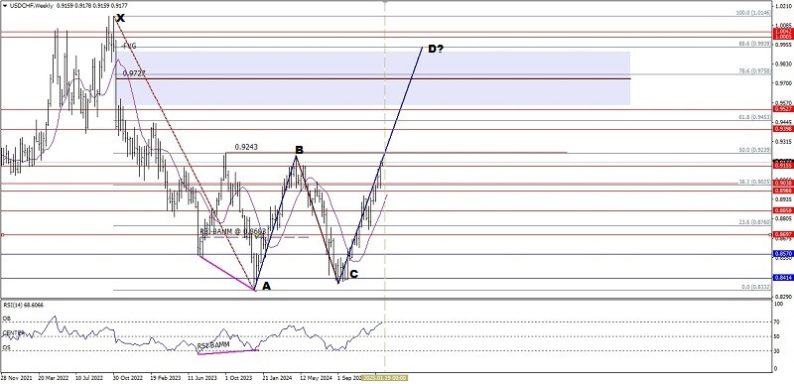Click the 1.0210 price scale value
Viewport: 794px width, 384px height.
(x=782, y=6)
